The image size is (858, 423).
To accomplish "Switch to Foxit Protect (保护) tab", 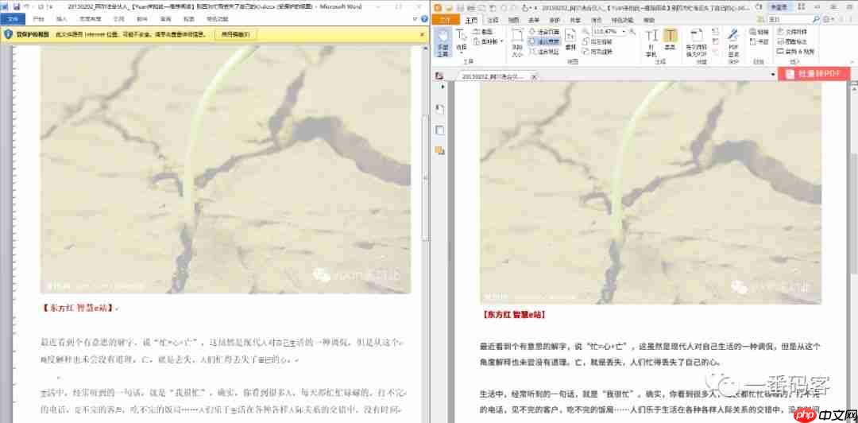I will (555, 20).
